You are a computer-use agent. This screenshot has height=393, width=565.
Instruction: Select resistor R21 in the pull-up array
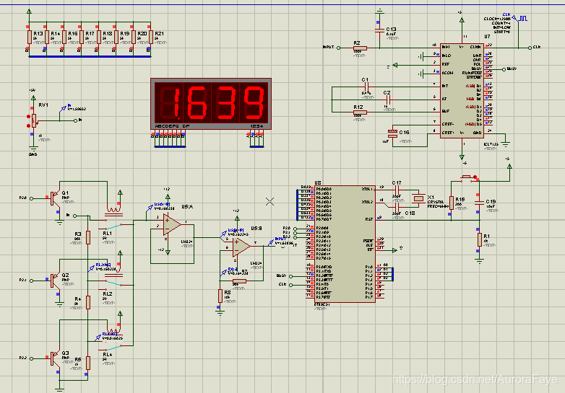click(x=150, y=37)
